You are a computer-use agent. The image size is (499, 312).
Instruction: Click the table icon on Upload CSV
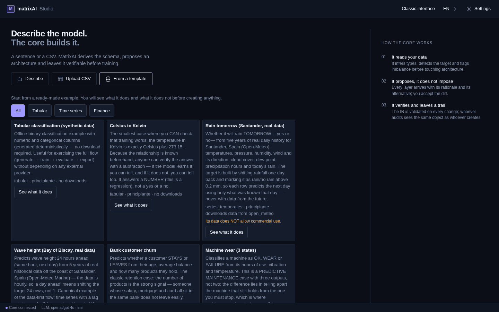(x=60, y=79)
